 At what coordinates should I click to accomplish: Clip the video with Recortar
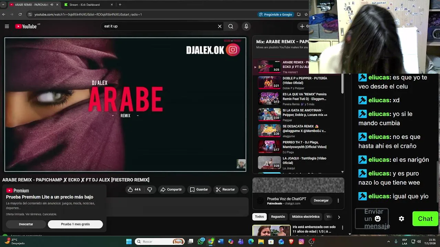(x=225, y=189)
